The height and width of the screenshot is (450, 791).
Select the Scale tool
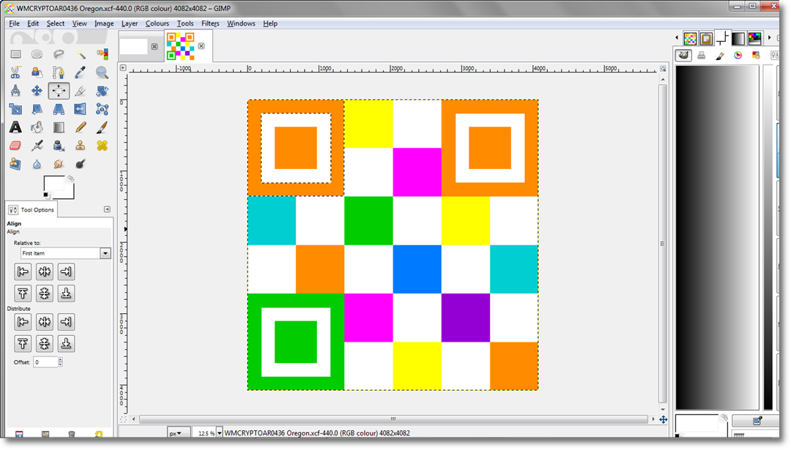click(x=15, y=109)
